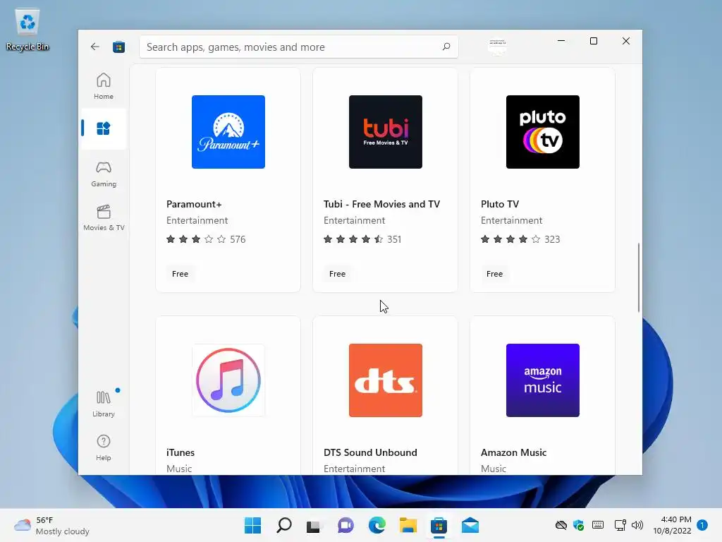Click Music category under iTunes
Image resolution: width=722 pixels, height=542 pixels.
(x=179, y=469)
